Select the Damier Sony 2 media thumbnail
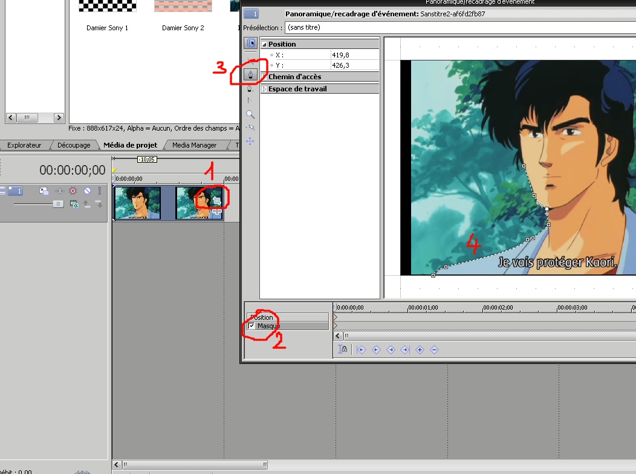636x474 pixels. click(x=183, y=5)
